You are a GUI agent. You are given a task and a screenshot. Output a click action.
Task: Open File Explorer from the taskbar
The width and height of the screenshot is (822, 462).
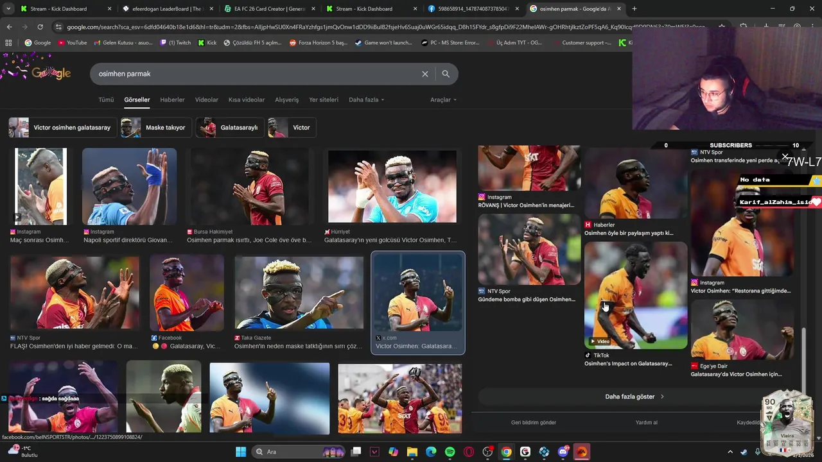tap(412, 452)
